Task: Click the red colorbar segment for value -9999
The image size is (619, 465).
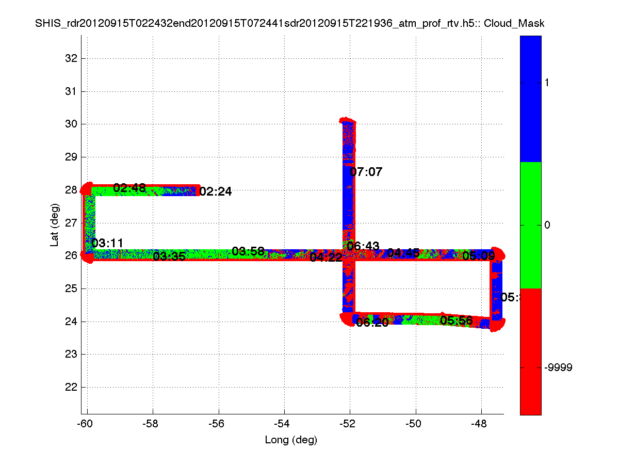Action: [531, 351]
